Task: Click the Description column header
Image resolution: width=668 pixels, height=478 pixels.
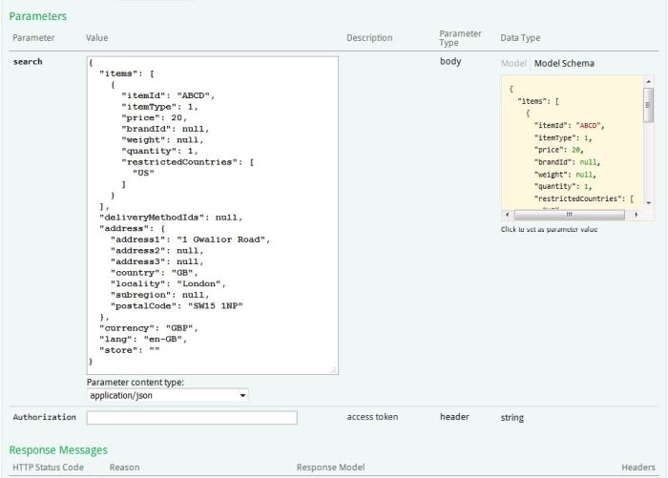Action: 369,37
